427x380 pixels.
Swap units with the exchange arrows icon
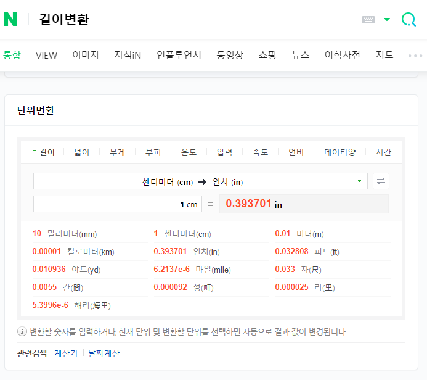pyautogui.click(x=381, y=181)
